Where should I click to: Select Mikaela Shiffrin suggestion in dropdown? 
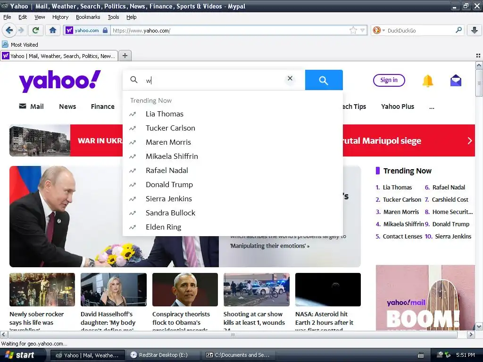(233, 156)
